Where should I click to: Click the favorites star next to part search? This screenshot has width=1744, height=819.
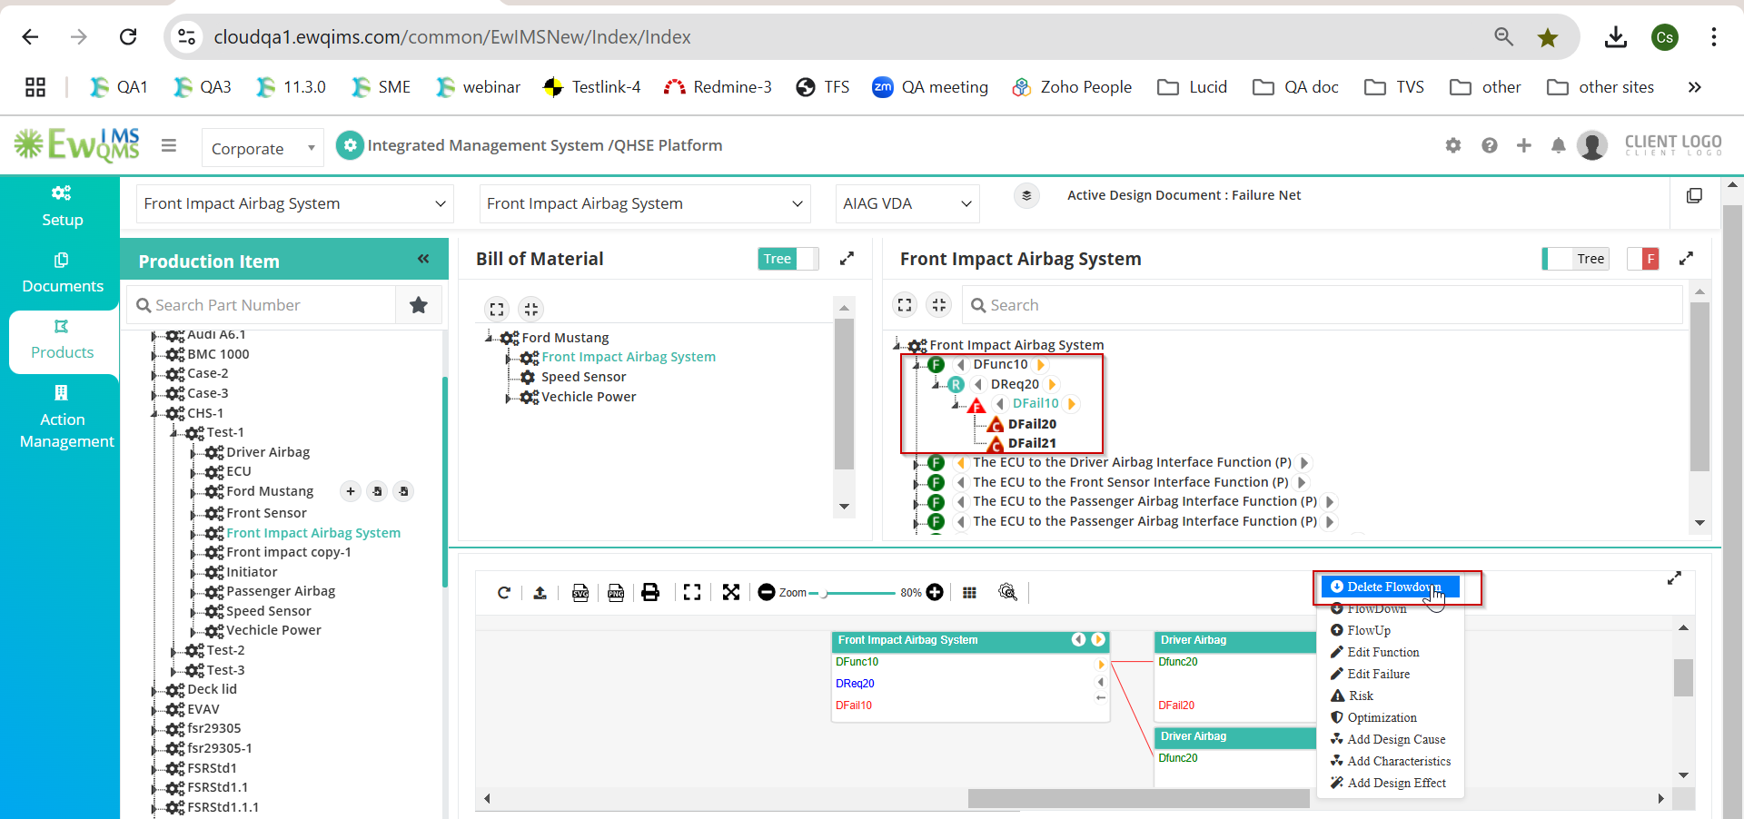pyautogui.click(x=419, y=305)
